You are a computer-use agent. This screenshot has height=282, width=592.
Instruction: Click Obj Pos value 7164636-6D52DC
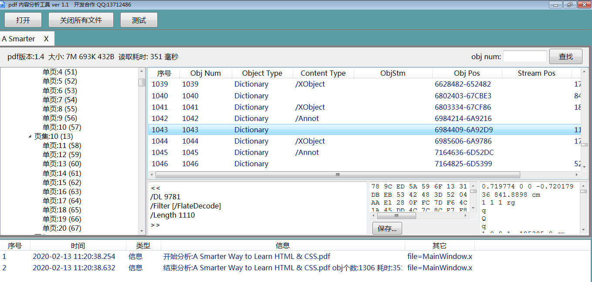pyautogui.click(x=464, y=152)
